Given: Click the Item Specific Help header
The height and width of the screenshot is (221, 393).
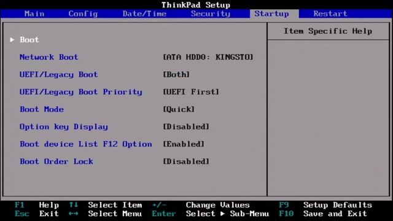Looking at the screenshot, I should coord(328,31).
